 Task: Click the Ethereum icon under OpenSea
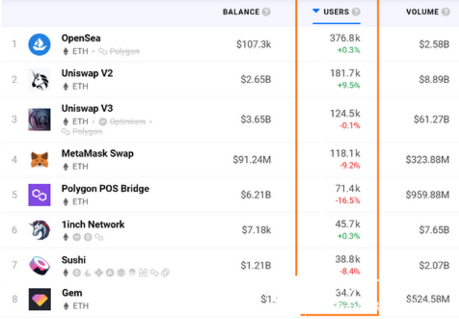(x=66, y=51)
